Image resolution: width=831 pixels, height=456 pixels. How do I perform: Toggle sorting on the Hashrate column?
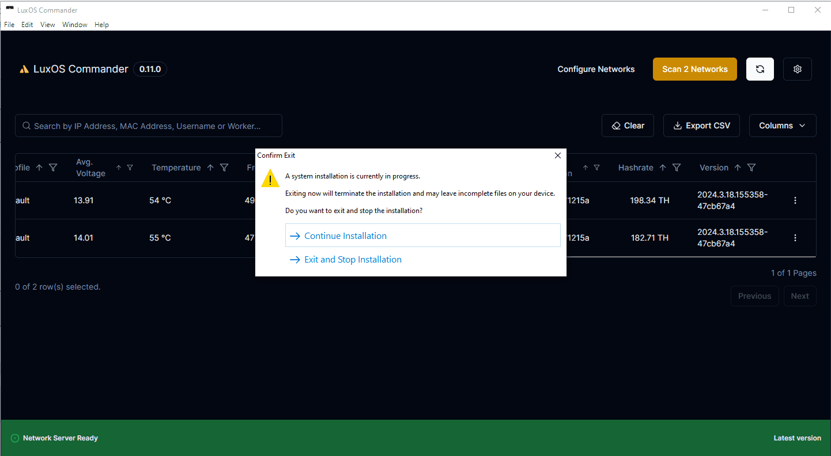(663, 168)
